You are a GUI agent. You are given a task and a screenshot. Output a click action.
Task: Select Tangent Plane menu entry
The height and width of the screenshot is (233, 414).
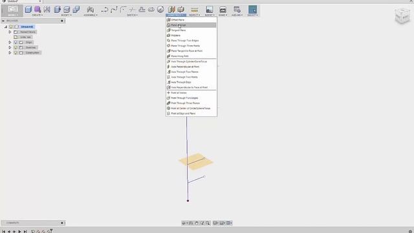[191, 30]
